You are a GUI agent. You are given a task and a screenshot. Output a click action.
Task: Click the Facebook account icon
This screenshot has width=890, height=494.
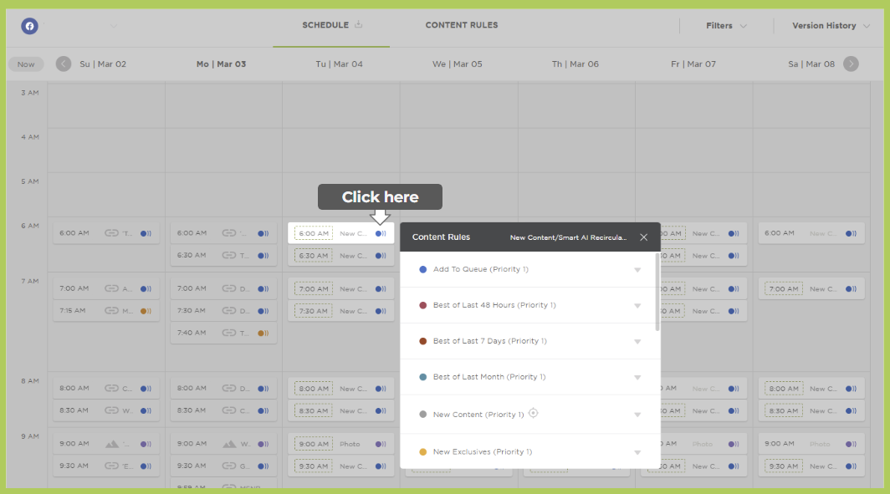29,26
